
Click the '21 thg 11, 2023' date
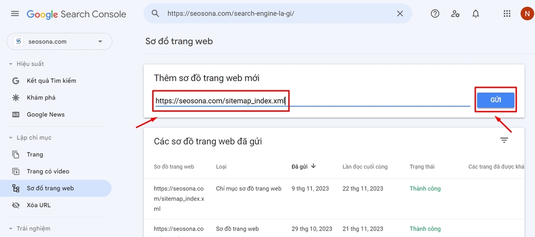click(x=363, y=228)
